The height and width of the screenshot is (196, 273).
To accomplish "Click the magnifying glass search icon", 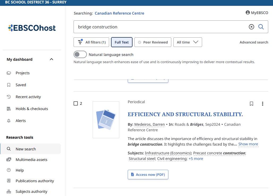I will point(261,27).
